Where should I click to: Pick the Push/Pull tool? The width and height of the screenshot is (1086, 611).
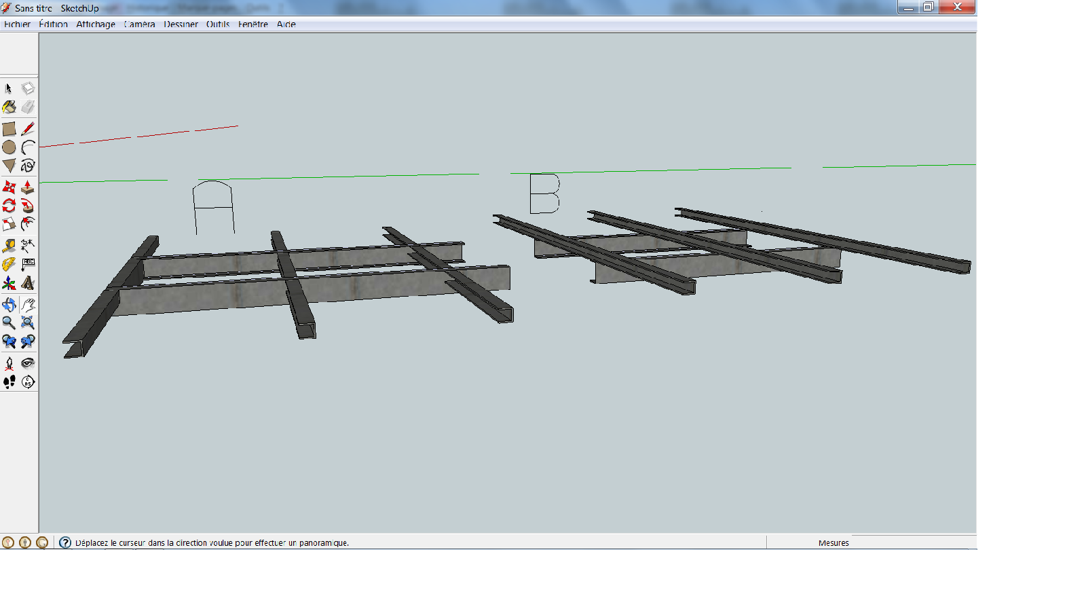[x=28, y=187]
